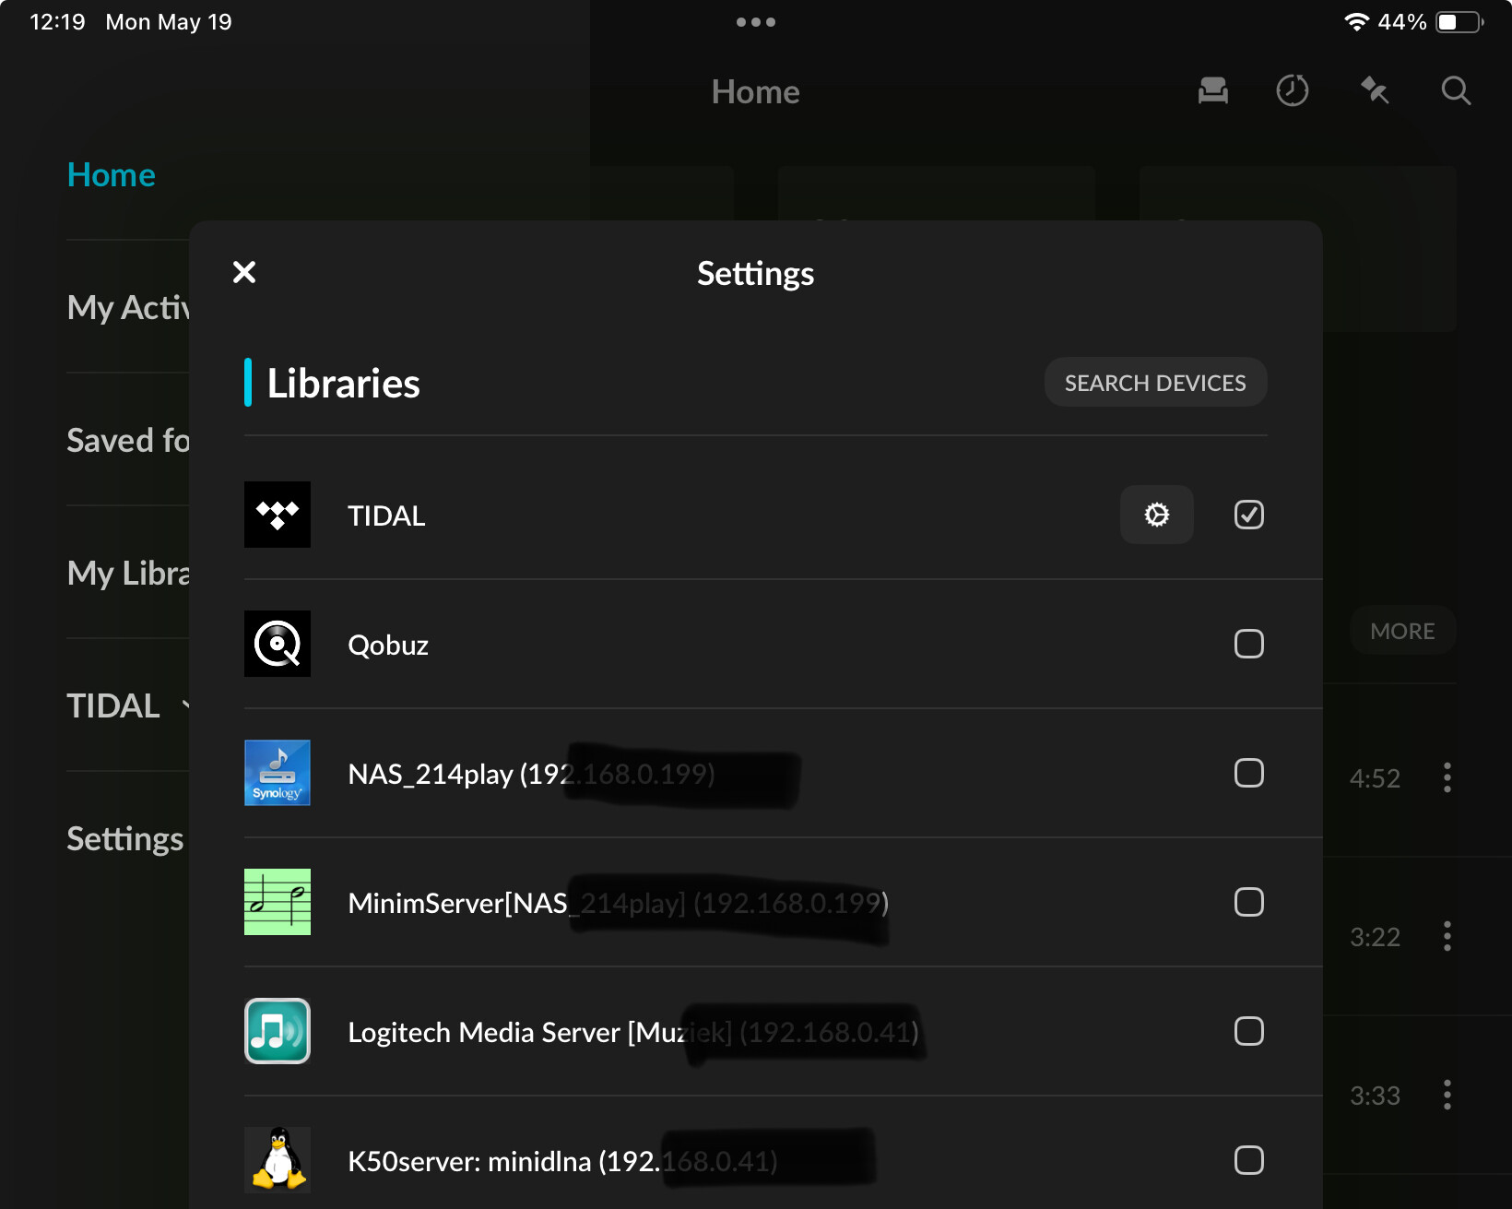Screen dimensions: 1512x1209
Task: Open the search magnifier in header
Action: [x=1456, y=90]
